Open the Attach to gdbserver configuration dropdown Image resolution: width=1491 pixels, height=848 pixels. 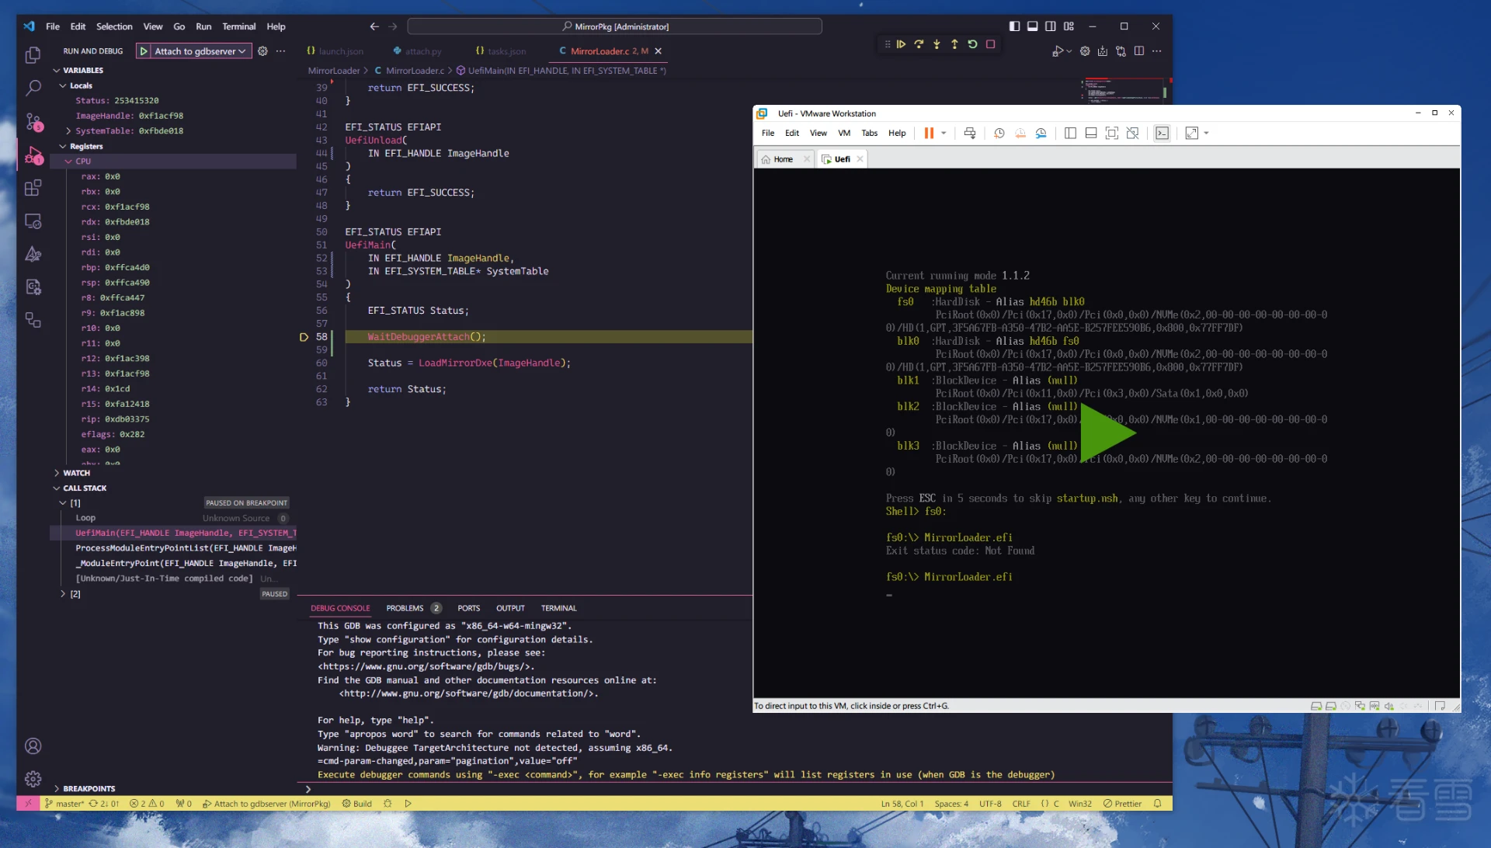pos(200,51)
